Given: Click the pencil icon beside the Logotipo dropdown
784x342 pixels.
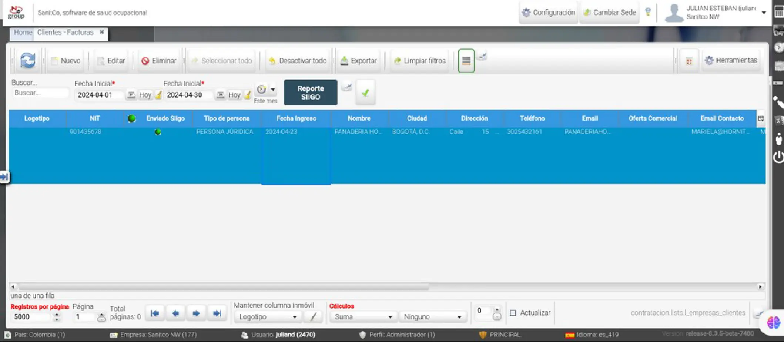Looking at the screenshot, I should (x=313, y=317).
